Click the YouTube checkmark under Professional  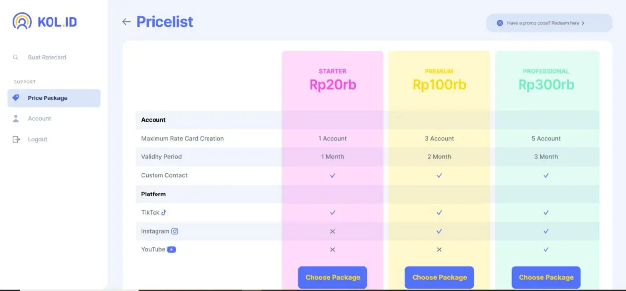546,249
